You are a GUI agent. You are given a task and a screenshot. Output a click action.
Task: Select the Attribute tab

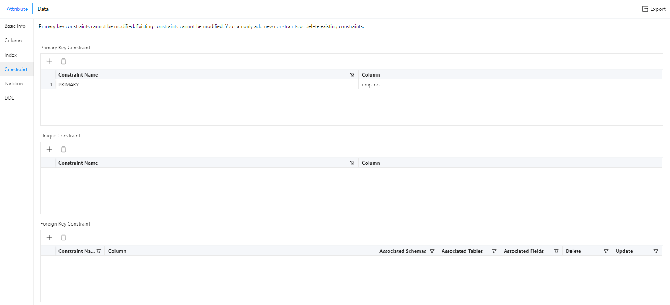click(x=17, y=9)
